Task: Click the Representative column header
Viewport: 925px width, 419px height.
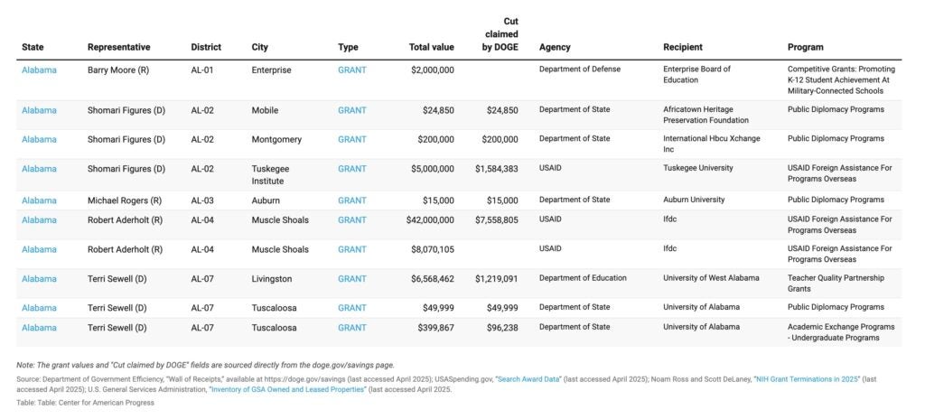Action: [x=118, y=47]
